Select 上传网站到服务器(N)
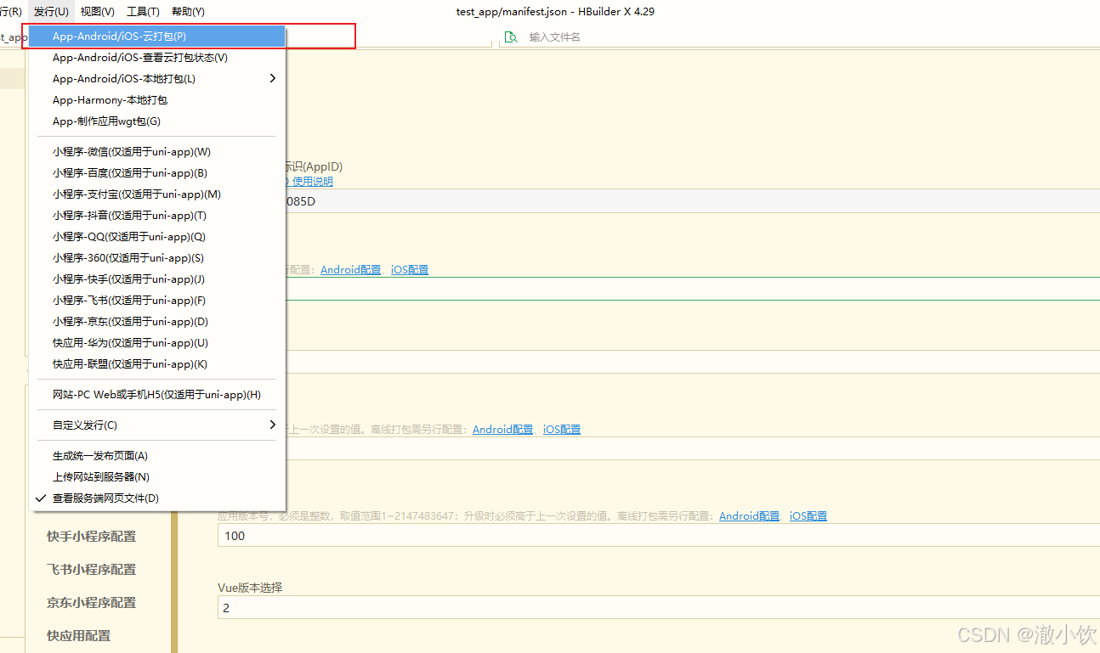This screenshot has width=1100, height=653. point(157,477)
